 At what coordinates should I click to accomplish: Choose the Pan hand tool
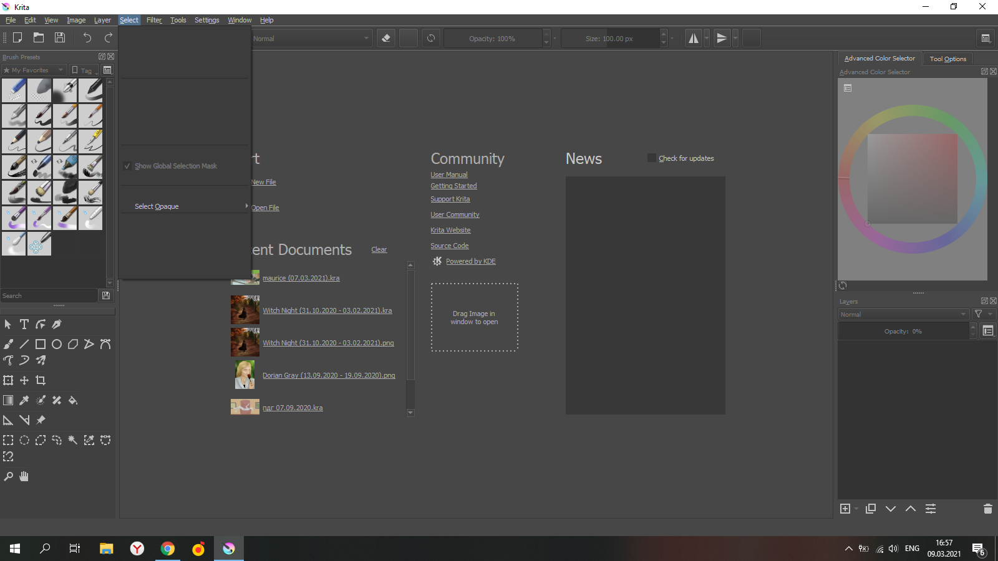click(24, 477)
